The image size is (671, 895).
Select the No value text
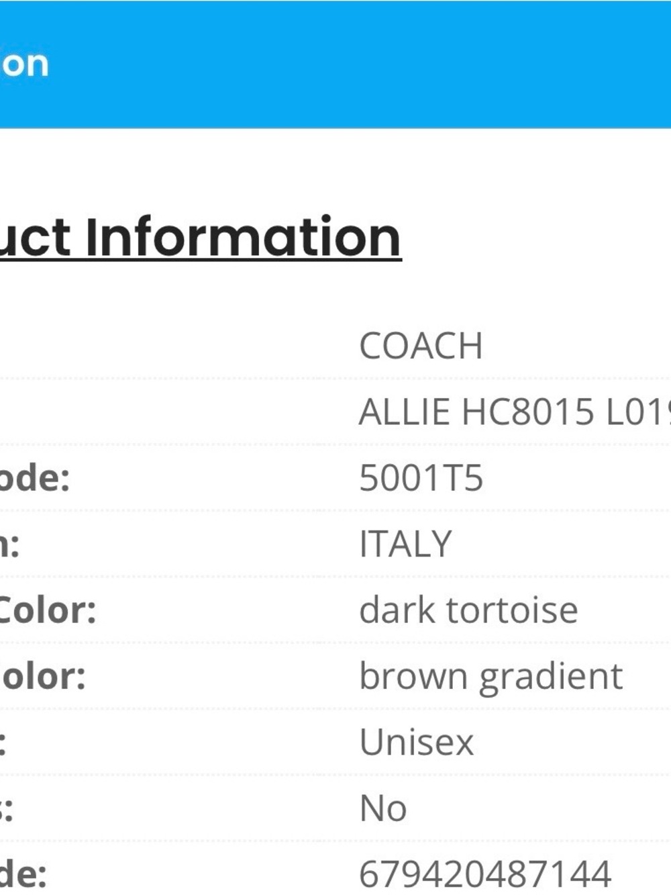click(383, 808)
